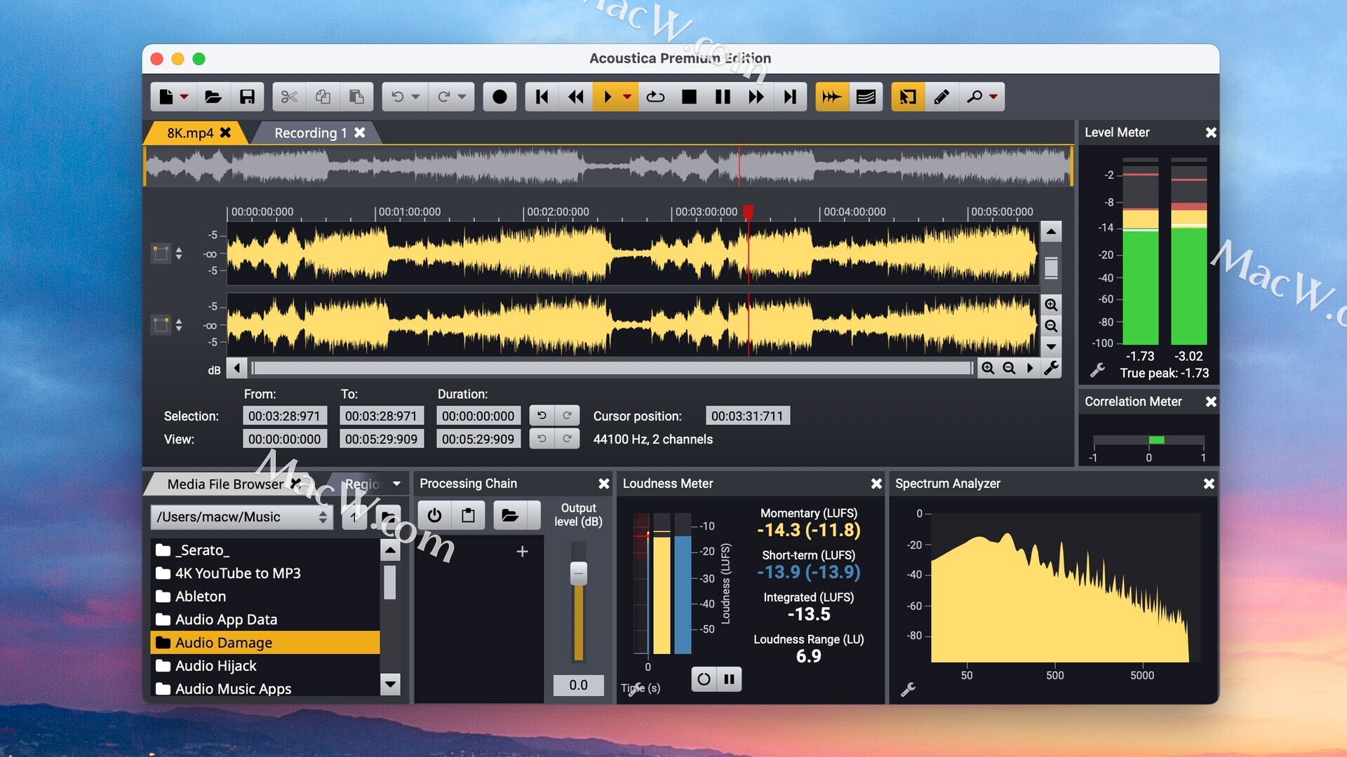This screenshot has width=1347, height=757.
Task: Load a chain with the folder icon
Action: click(x=510, y=515)
